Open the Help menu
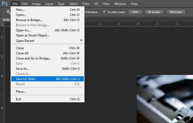This screenshot has height=123, width=193. tap(134, 4)
